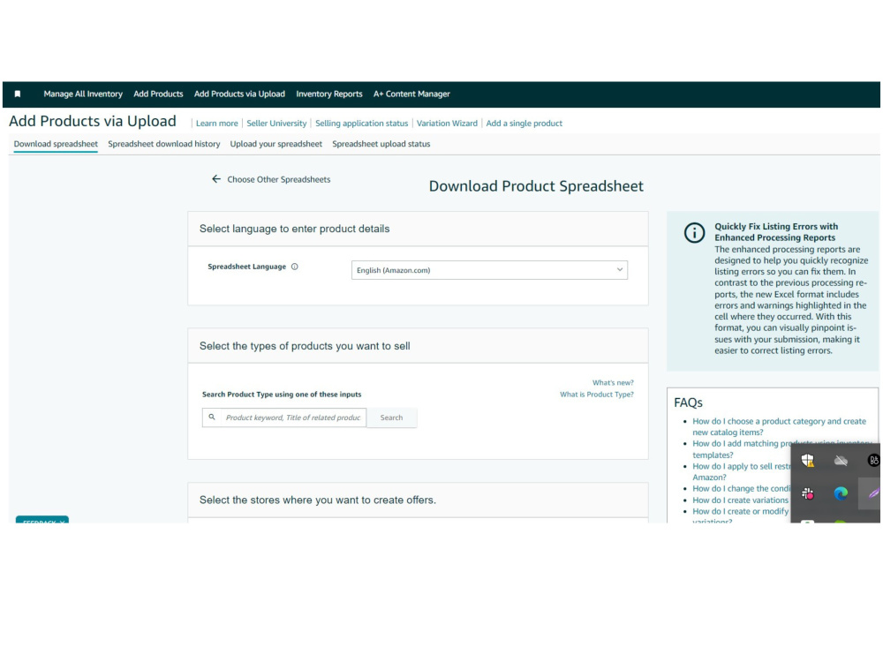This screenshot has height=662, width=883.
Task: Open the Spreadsheet Language dropdown
Action: pyautogui.click(x=489, y=270)
